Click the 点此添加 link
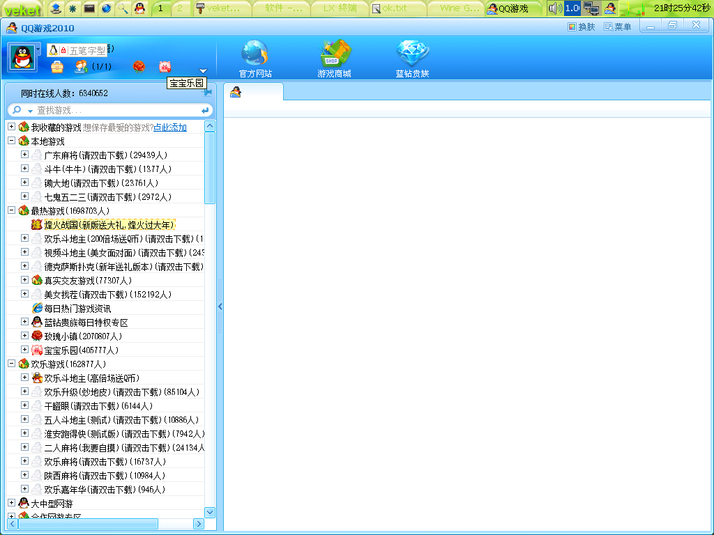The image size is (714, 535). pyautogui.click(x=170, y=127)
